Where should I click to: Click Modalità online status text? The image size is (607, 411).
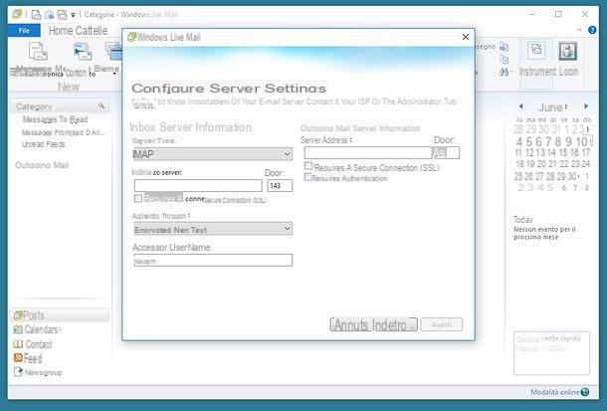(x=554, y=392)
